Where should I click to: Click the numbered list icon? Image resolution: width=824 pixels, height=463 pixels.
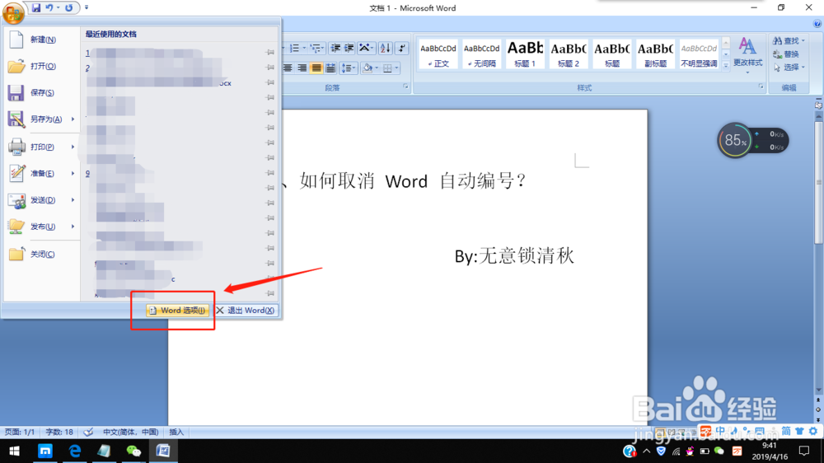(x=294, y=49)
